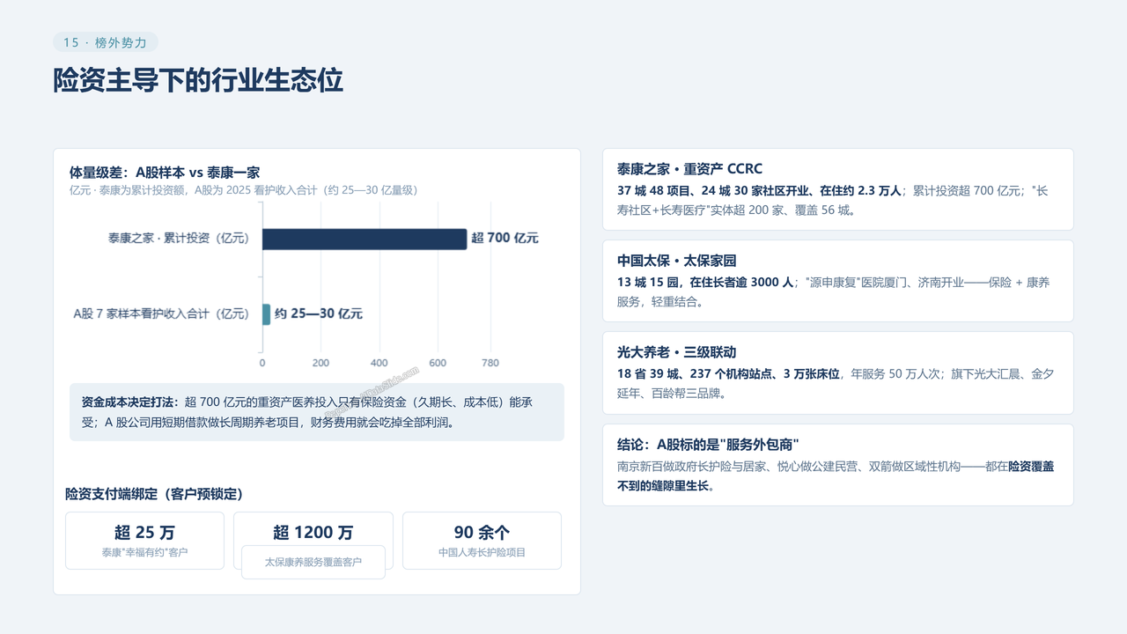Select the slide title 险资主导下的行业生态位
The height and width of the screenshot is (634, 1127).
click(x=198, y=80)
